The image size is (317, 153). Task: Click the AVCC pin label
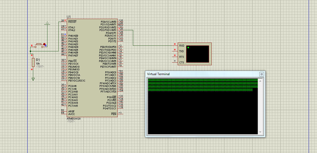coord(71,114)
